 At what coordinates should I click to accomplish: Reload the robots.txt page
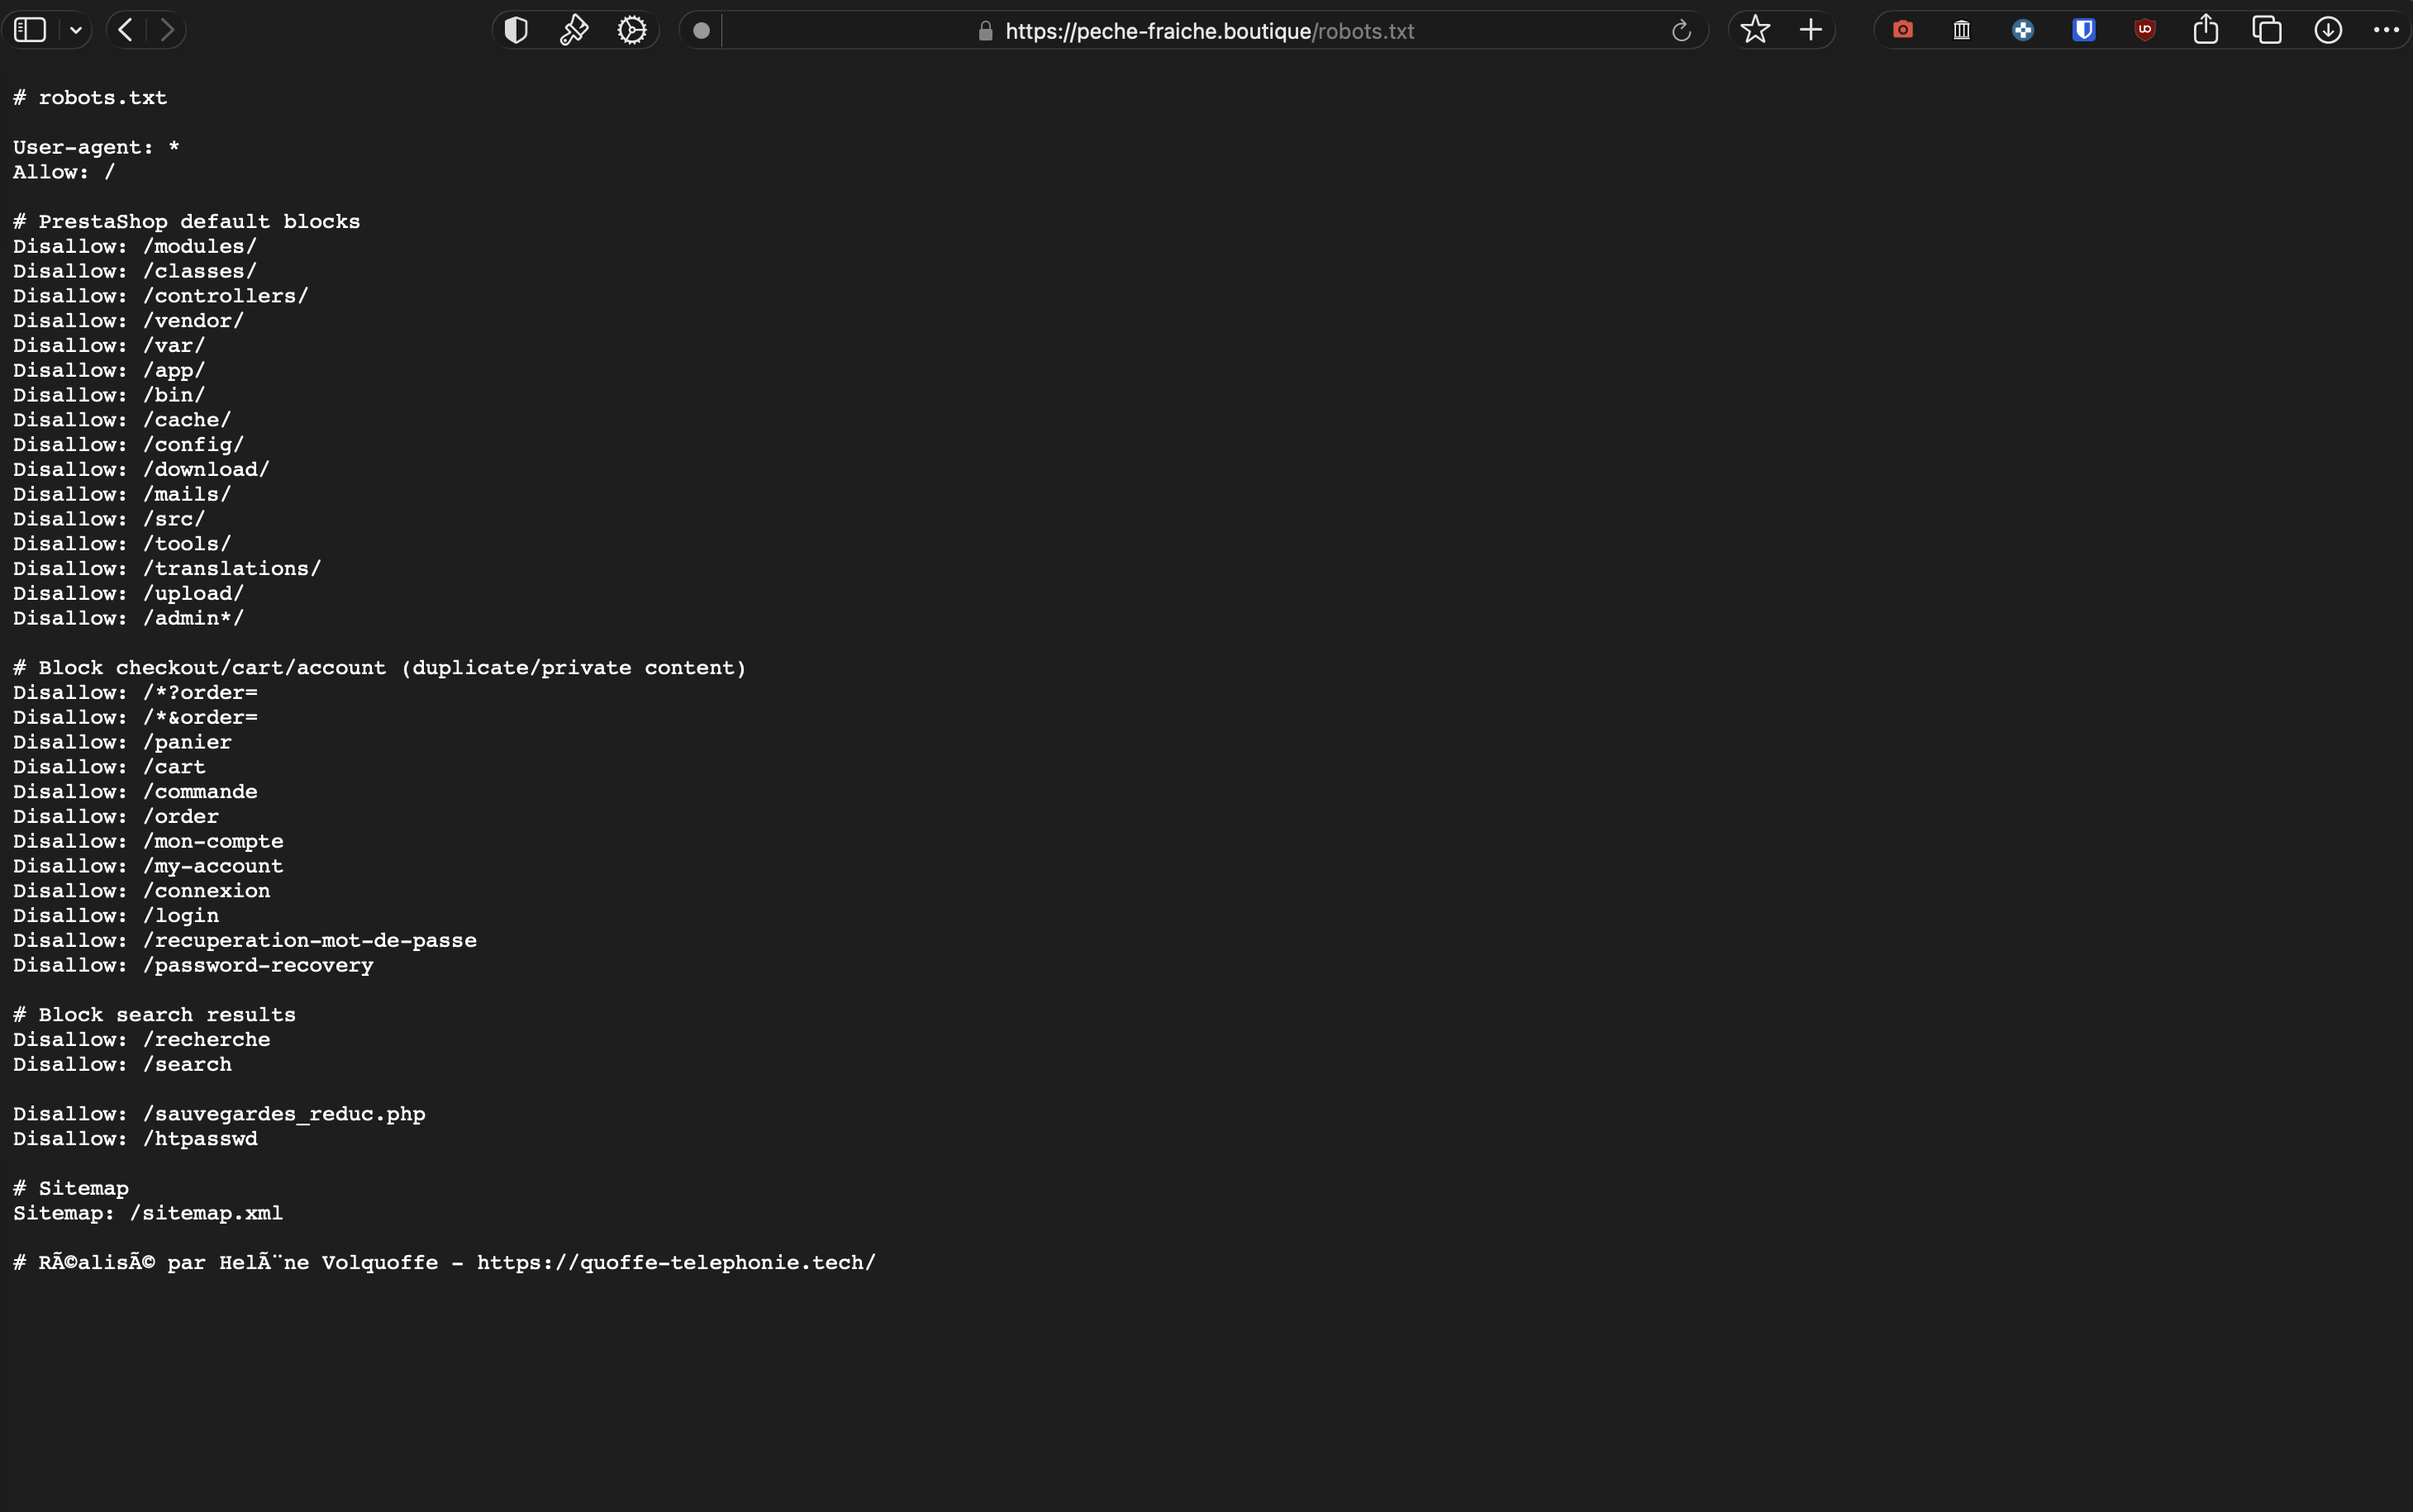[1681, 31]
